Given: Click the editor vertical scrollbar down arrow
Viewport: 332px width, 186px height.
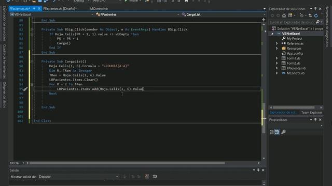Looking at the screenshot, I should tap(264, 159).
